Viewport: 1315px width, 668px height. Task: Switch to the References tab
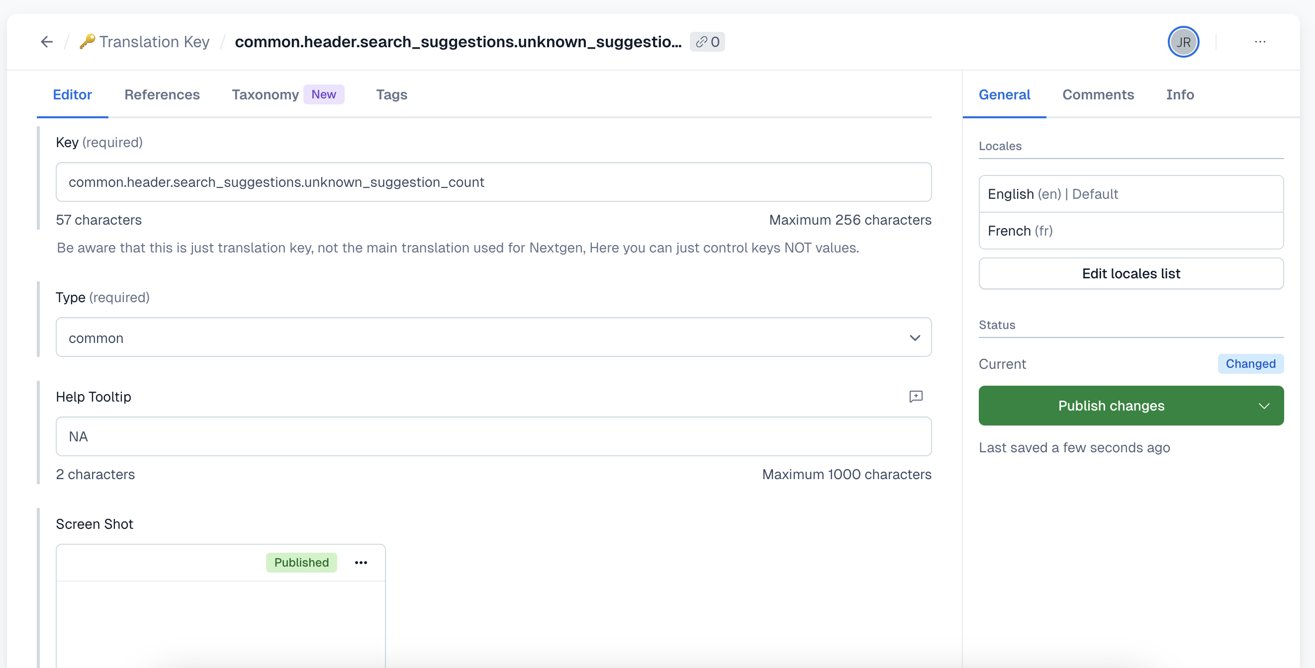tap(162, 94)
